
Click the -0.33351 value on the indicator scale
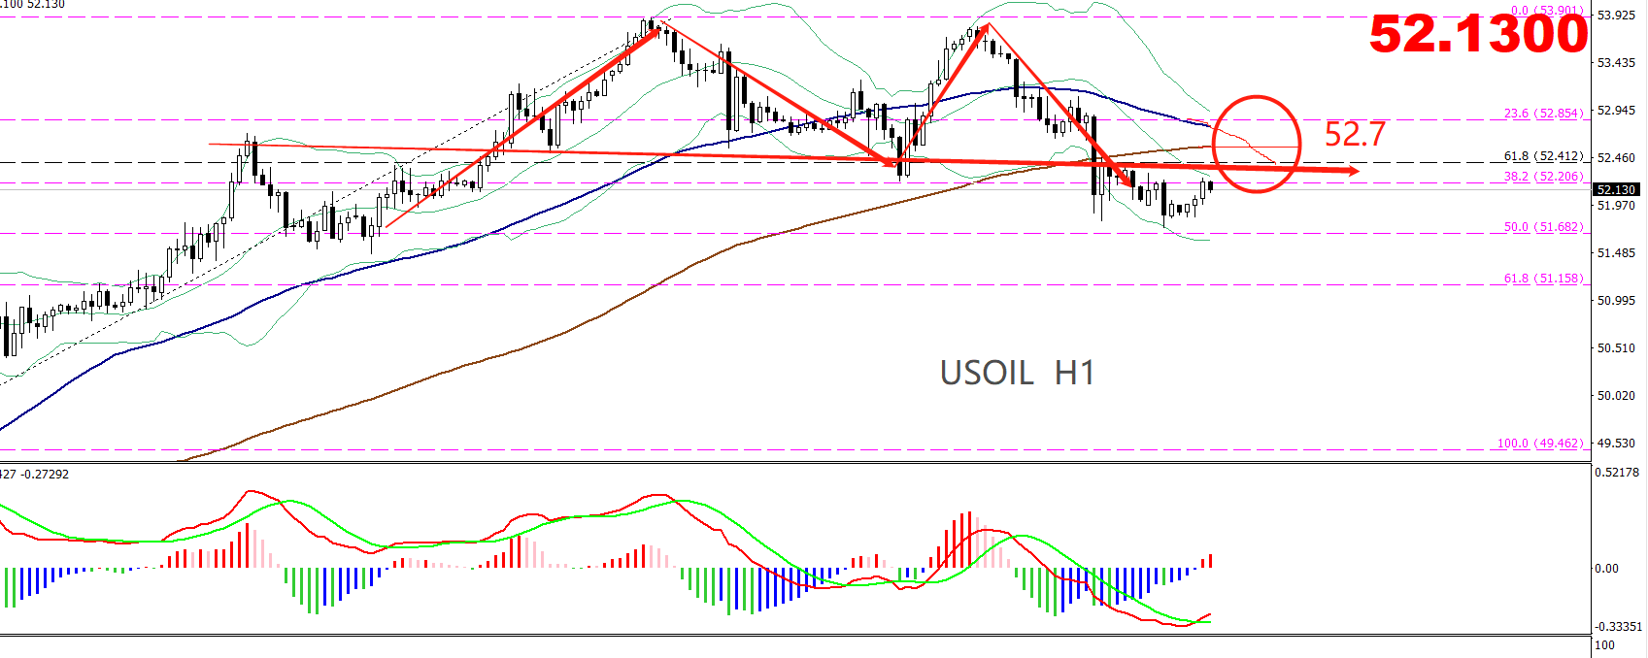1617,627
